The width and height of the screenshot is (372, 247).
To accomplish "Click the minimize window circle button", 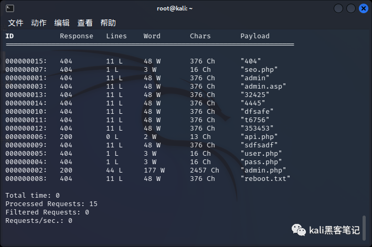I will coord(338,8).
